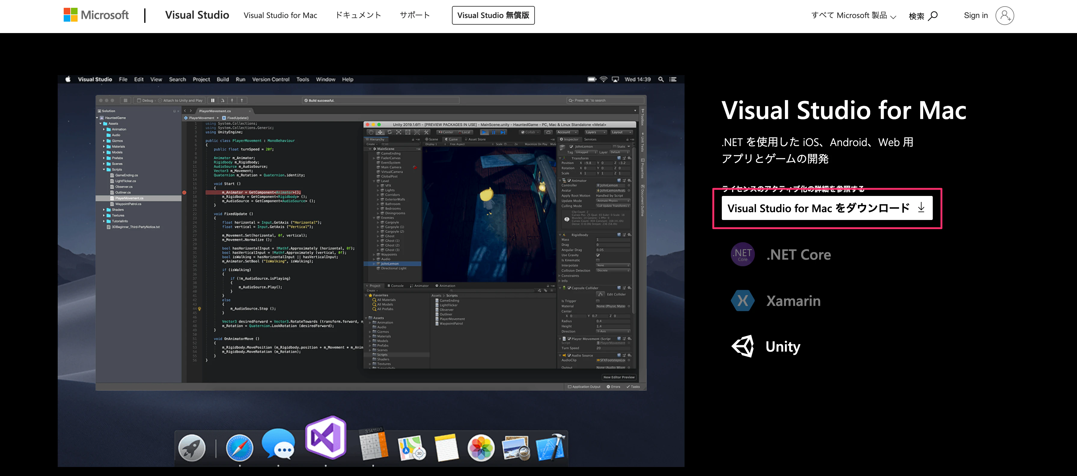Click the Stop square in Visual Studio's toolbar
The image size is (1077, 476).
pos(125,100)
